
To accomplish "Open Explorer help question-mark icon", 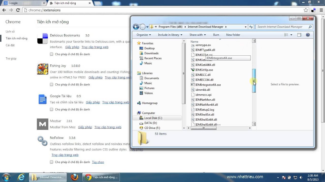I will point(308,35).
